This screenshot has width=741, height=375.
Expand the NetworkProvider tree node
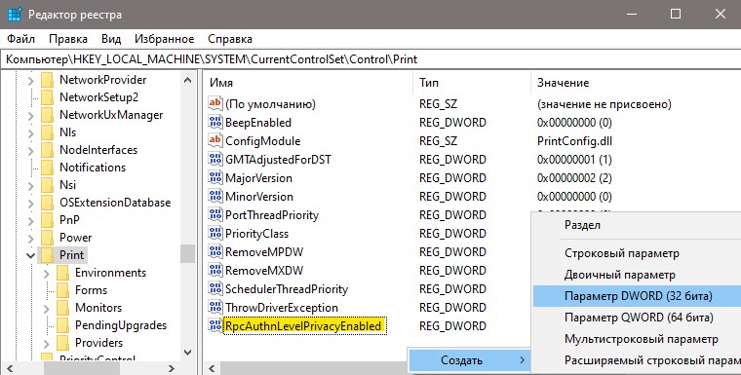(31, 81)
